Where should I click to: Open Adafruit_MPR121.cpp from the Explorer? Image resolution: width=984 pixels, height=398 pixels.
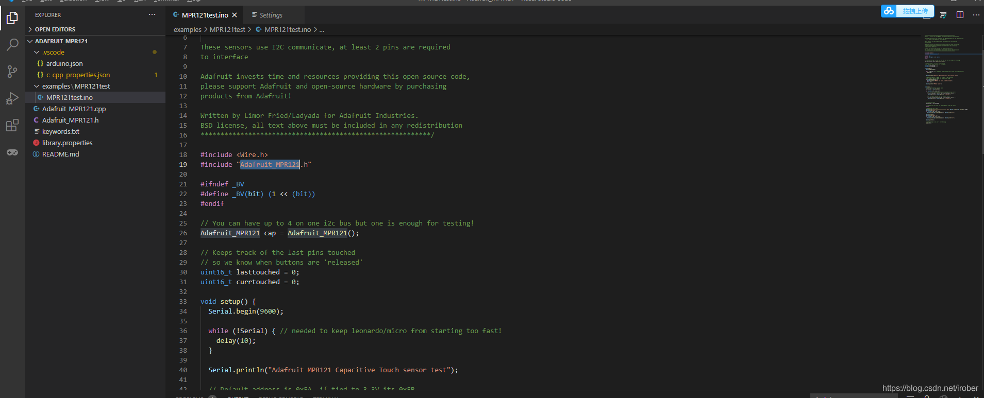[95, 109]
